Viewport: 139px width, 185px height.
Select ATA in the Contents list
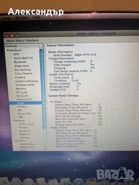pos(16,54)
